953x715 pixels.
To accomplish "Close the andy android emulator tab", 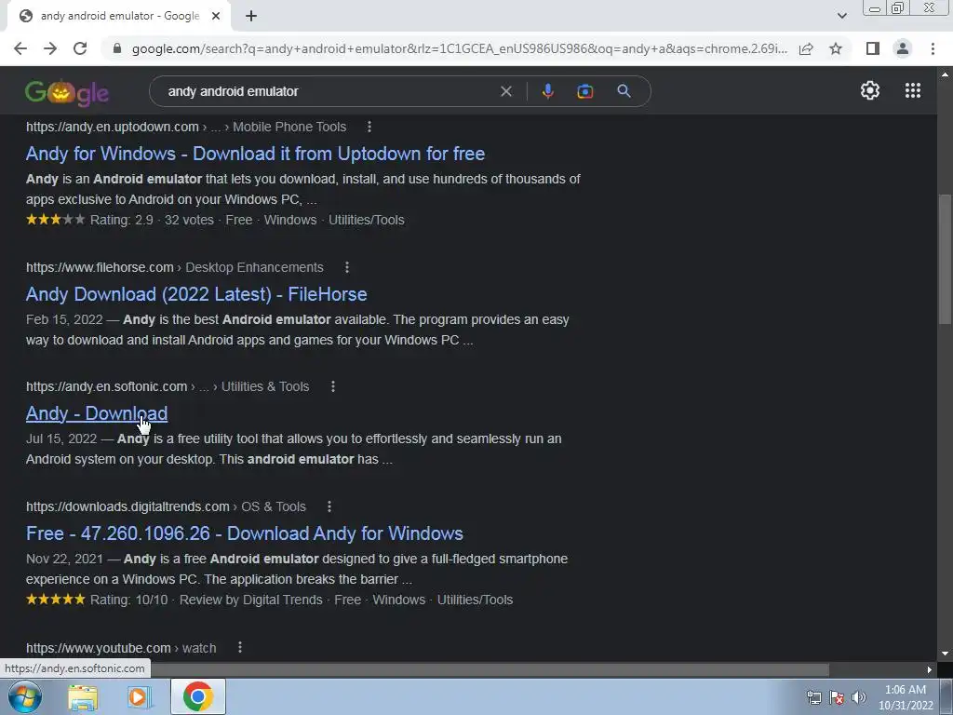I will click(x=216, y=16).
